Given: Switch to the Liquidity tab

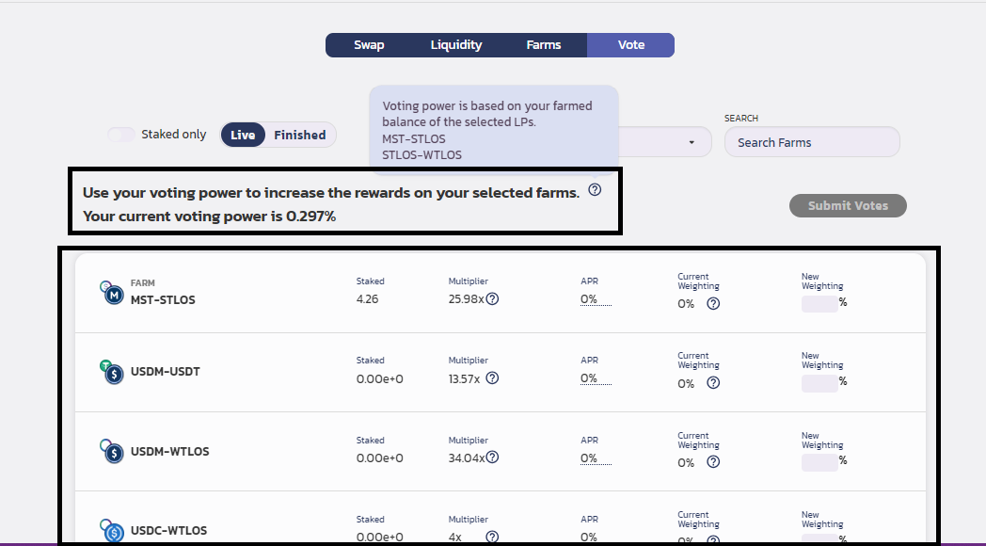Looking at the screenshot, I should [456, 45].
